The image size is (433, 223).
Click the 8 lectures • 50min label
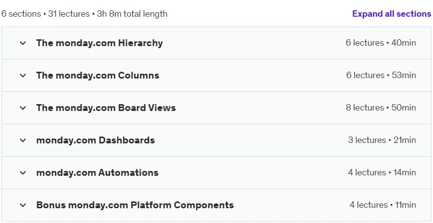381,108
